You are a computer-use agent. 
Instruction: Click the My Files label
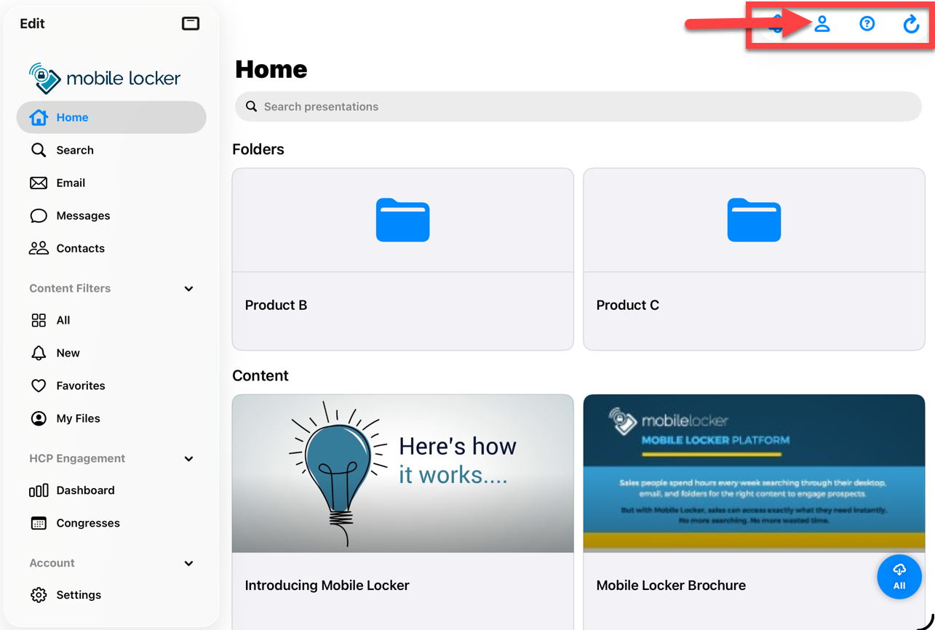click(79, 418)
